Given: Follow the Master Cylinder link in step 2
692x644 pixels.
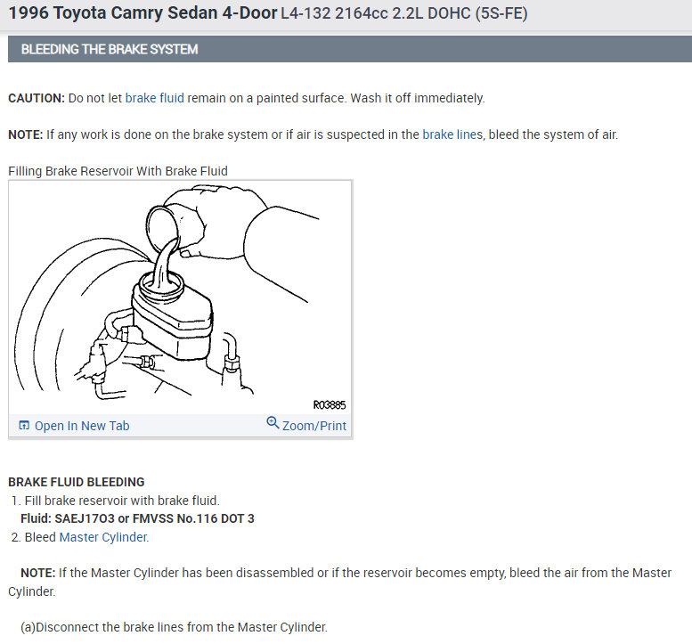Looking at the screenshot, I should [104, 537].
